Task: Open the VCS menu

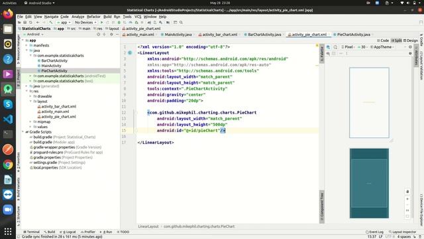Action: tap(138, 17)
